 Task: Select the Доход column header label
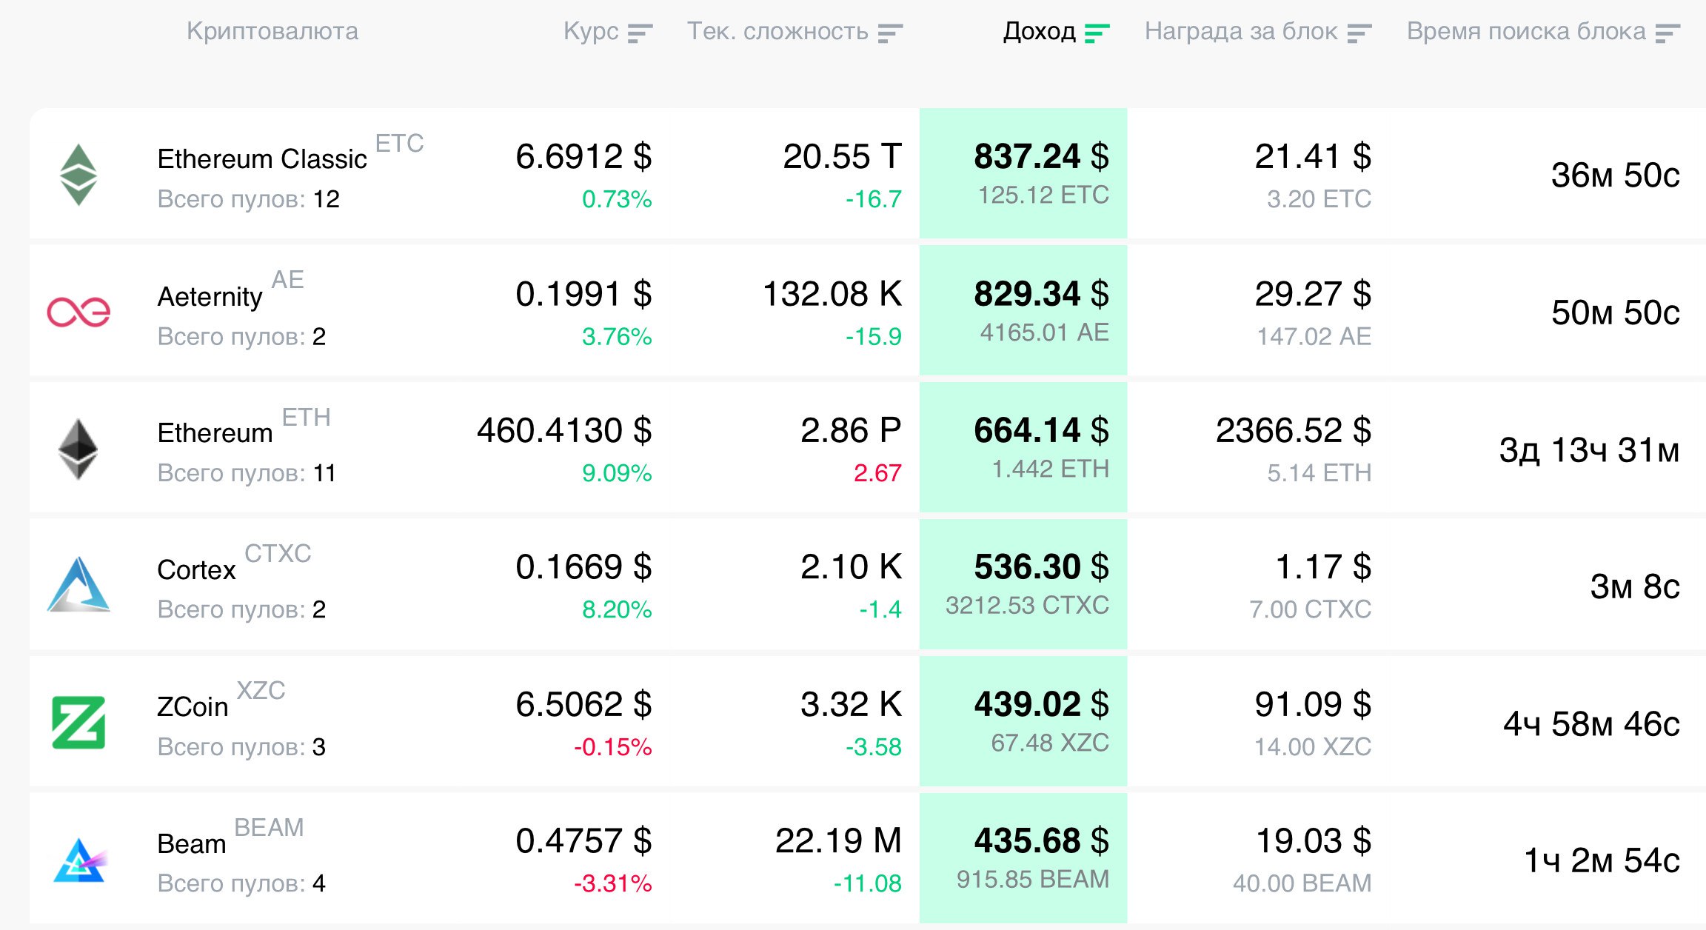pyautogui.click(x=1040, y=31)
